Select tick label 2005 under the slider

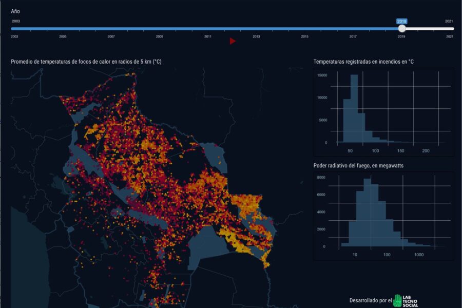coord(63,36)
